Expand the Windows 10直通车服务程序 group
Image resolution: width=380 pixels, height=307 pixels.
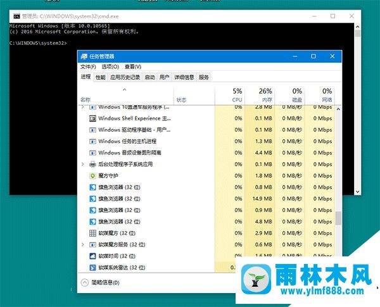coord(82,107)
